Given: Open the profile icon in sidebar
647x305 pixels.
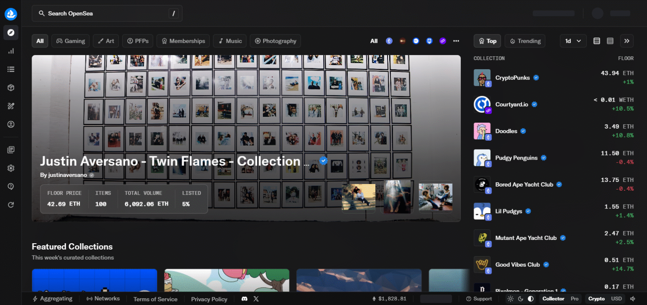Looking at the screenshot, I should tap(11, 124).
